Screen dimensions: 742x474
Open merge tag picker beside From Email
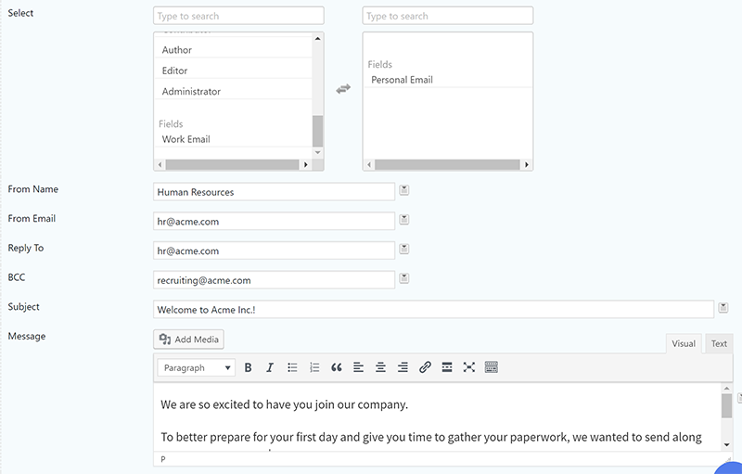[404, 220]
